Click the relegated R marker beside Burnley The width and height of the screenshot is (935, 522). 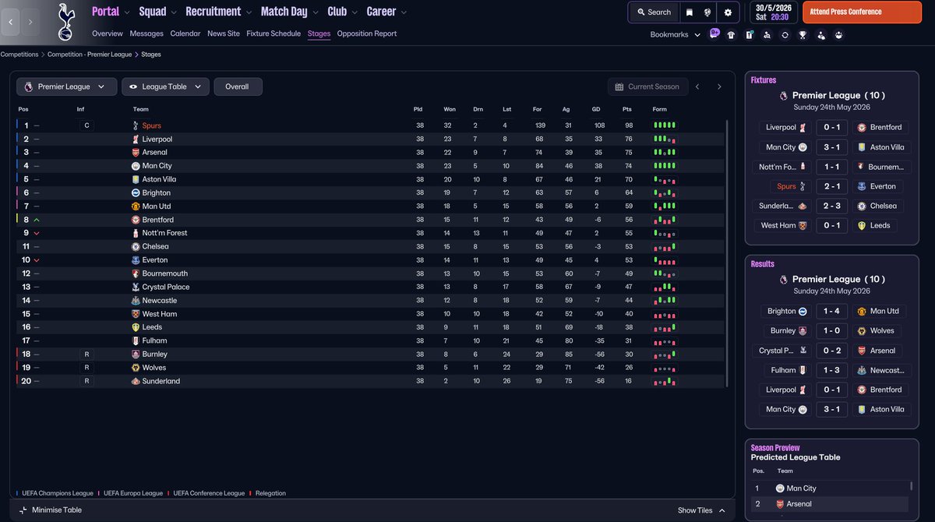click(x=86, y=354)
